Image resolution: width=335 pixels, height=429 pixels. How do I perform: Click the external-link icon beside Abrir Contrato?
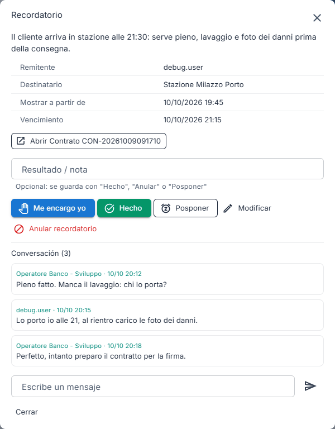click(21, 141)
